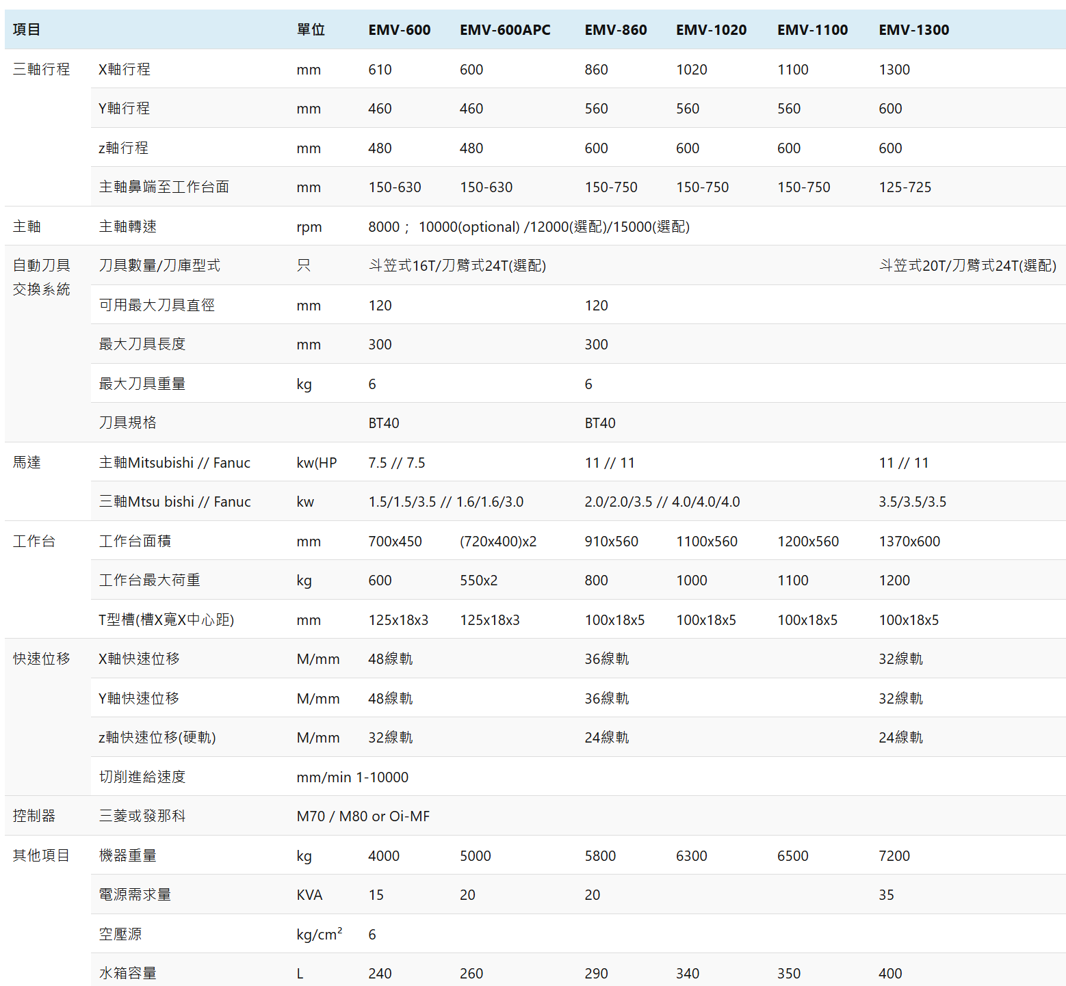Click the EMV-1020 column header
1066x986 pixels.
coord(712,29)
